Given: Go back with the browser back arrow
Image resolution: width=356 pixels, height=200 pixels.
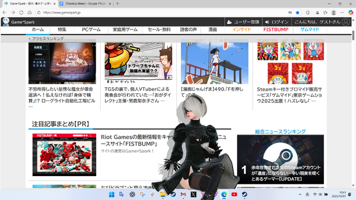Looking at the screenshot, I should [4, 12].
